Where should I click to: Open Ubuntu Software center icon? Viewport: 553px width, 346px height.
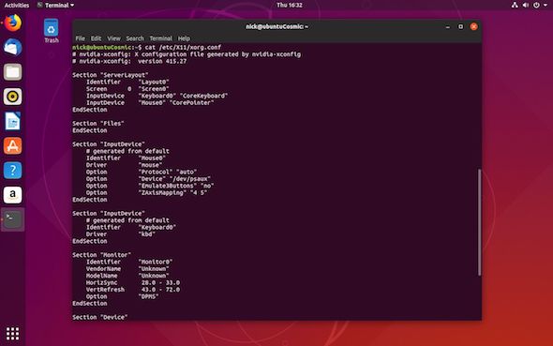click(13, 145)
